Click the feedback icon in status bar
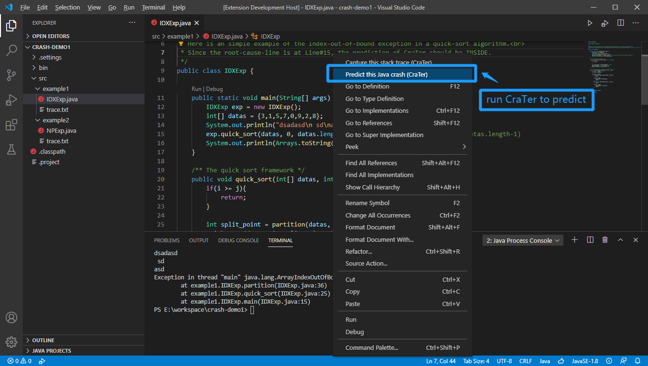The height and width of the screenshot is (366, 648). (623, 361)
